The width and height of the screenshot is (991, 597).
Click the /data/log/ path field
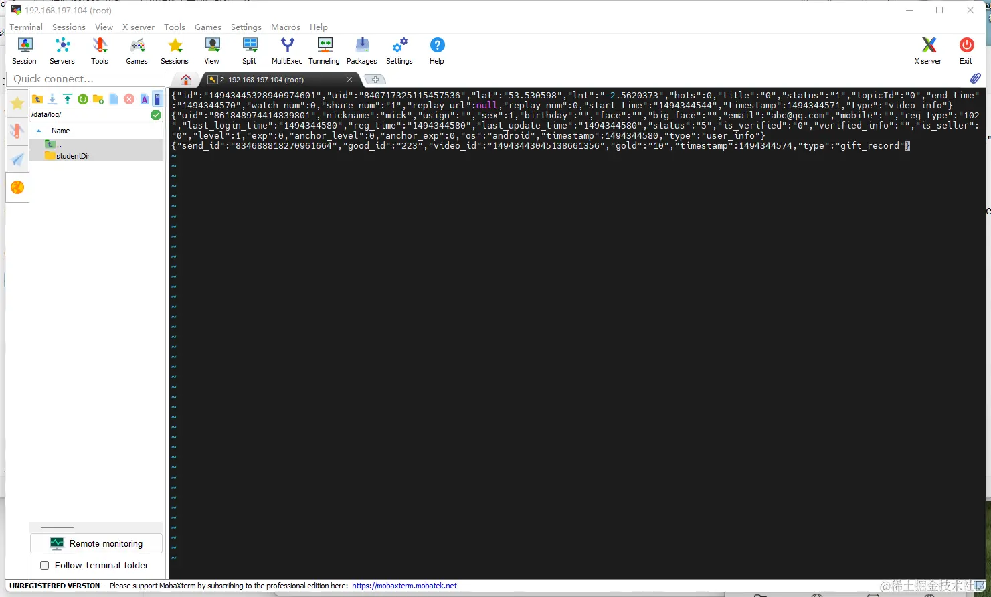click(x=90, y=115)
